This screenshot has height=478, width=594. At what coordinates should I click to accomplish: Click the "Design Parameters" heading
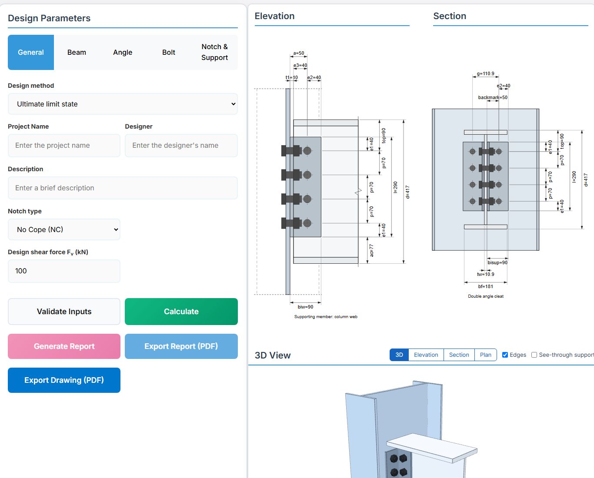[x=49, y=18]
